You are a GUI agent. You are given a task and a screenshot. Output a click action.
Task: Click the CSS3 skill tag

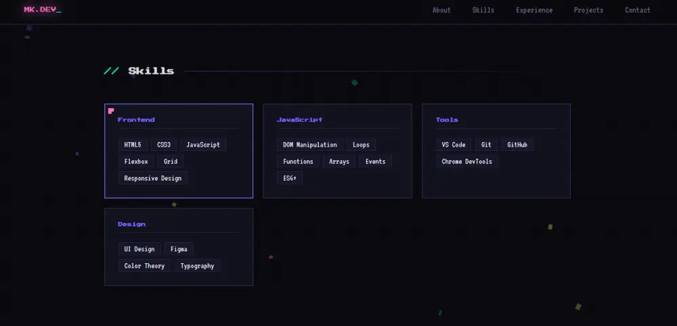pos(164,145)
